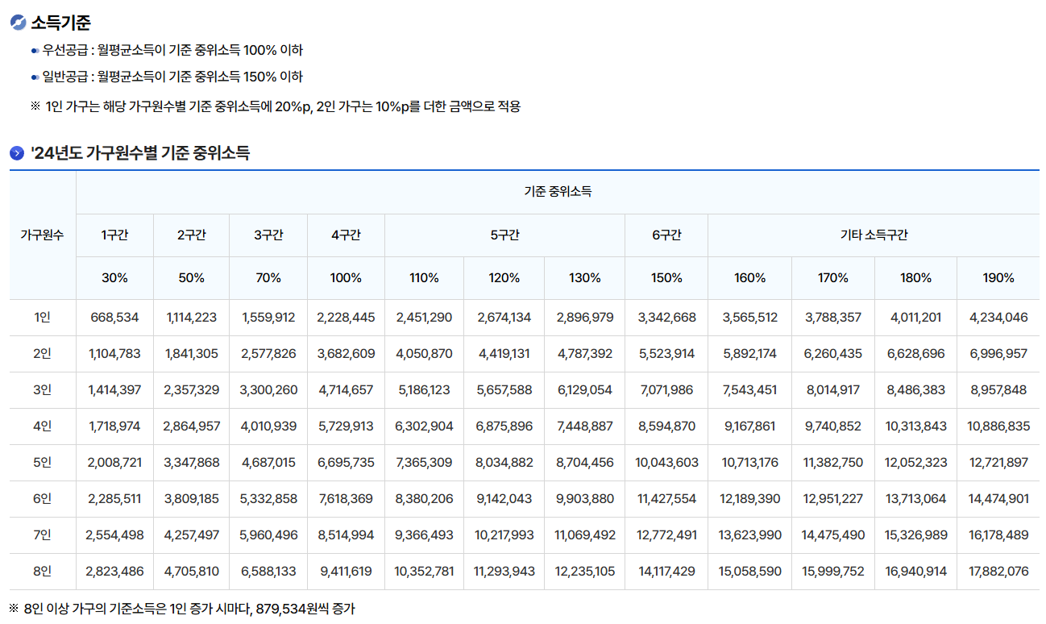
Task: Click the blue arrow icon beside '24년도 heading
Action: click(16, 152)
